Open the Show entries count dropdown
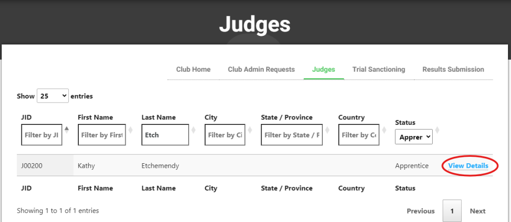The height and width of the screenshot is (222, 511). pos(52,96)
